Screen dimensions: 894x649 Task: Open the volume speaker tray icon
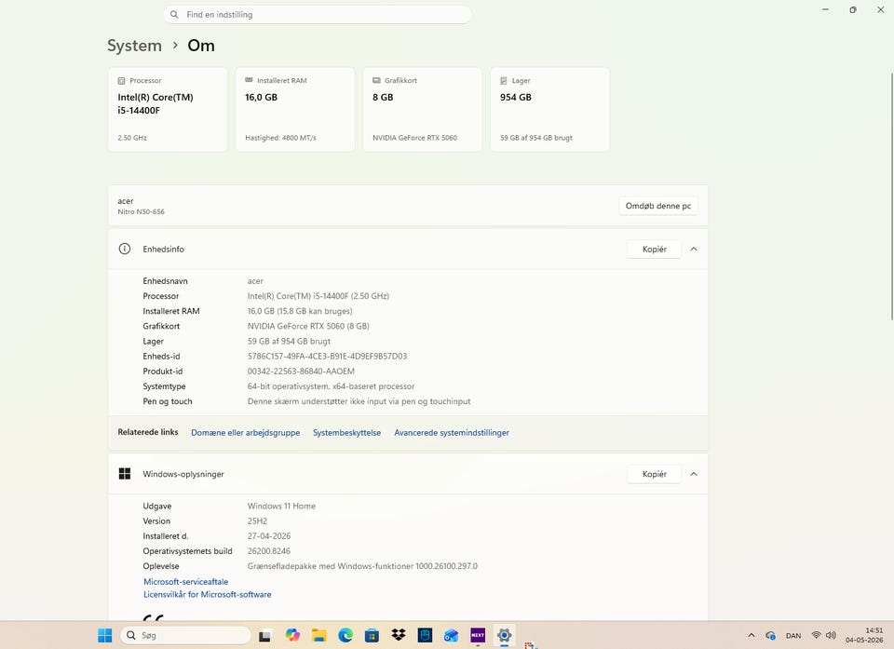tap(831, 635)
